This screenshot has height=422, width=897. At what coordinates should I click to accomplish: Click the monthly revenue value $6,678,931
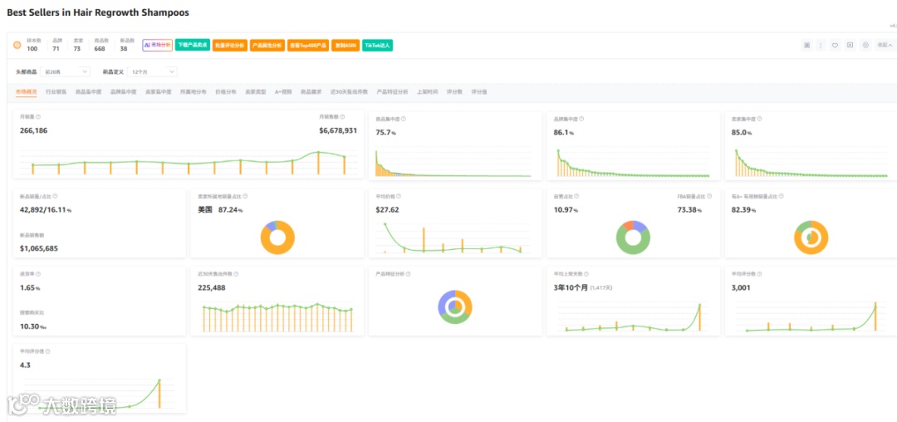(338, 130)
